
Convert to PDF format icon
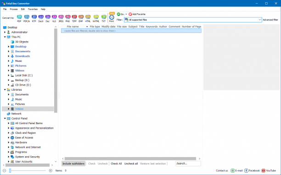coord(19,18)
